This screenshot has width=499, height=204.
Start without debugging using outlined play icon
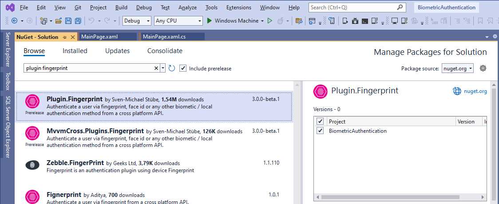point(270,21)
